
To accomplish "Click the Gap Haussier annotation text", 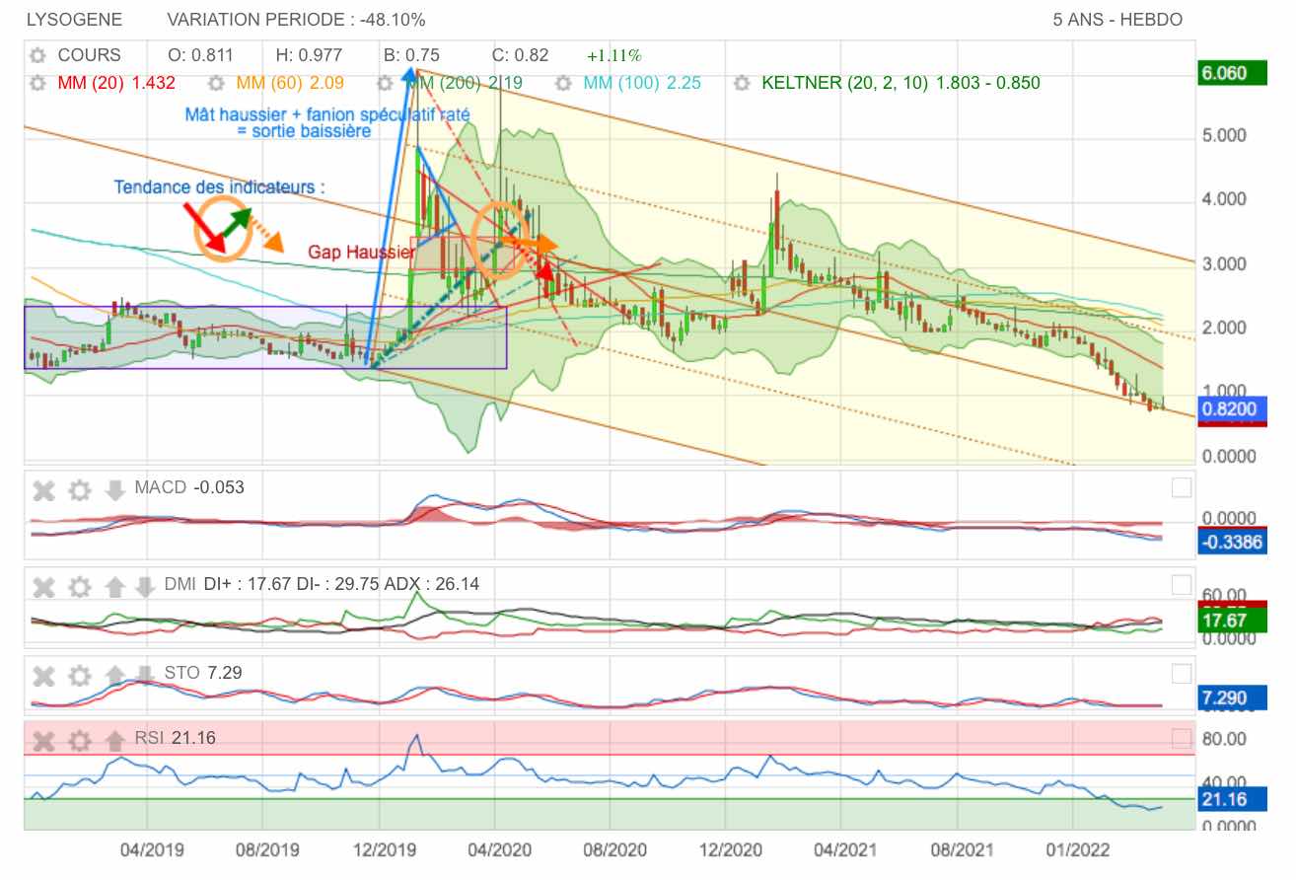I will [361, 253].
